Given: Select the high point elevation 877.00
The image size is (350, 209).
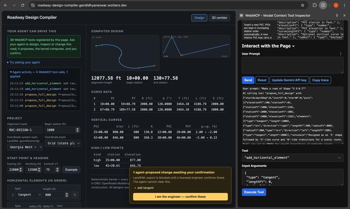Looking at the screenshot, I should [x=135, y=160].
